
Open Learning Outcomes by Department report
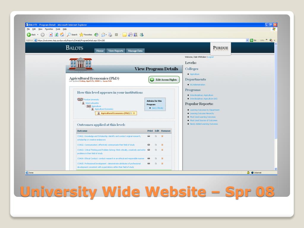[205, 110]
